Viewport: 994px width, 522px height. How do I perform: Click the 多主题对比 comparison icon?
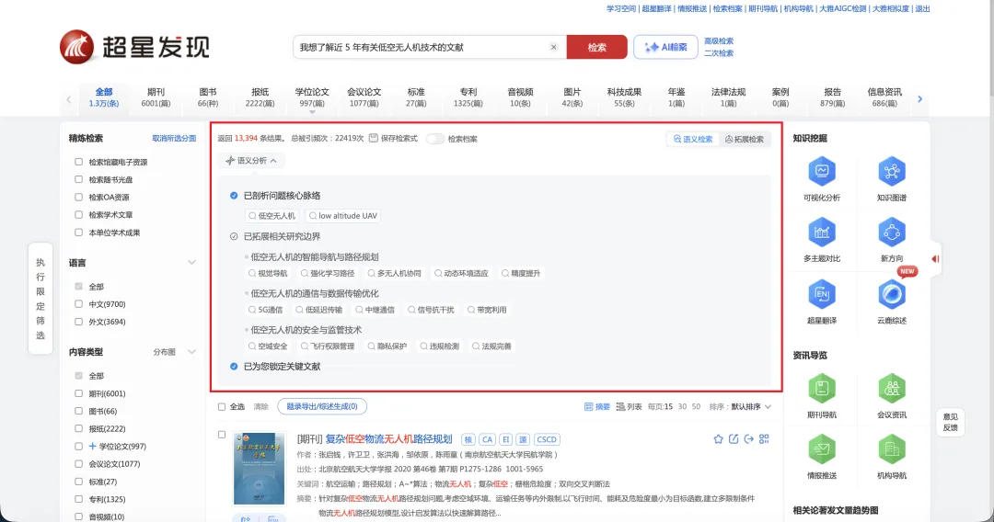[x=821, y=233]
